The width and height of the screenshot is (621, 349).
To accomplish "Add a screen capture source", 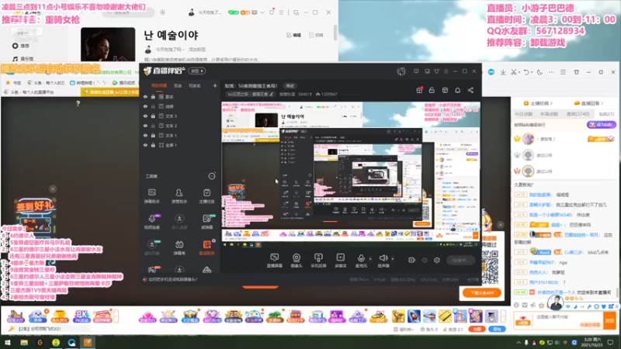I will [274, 261].
